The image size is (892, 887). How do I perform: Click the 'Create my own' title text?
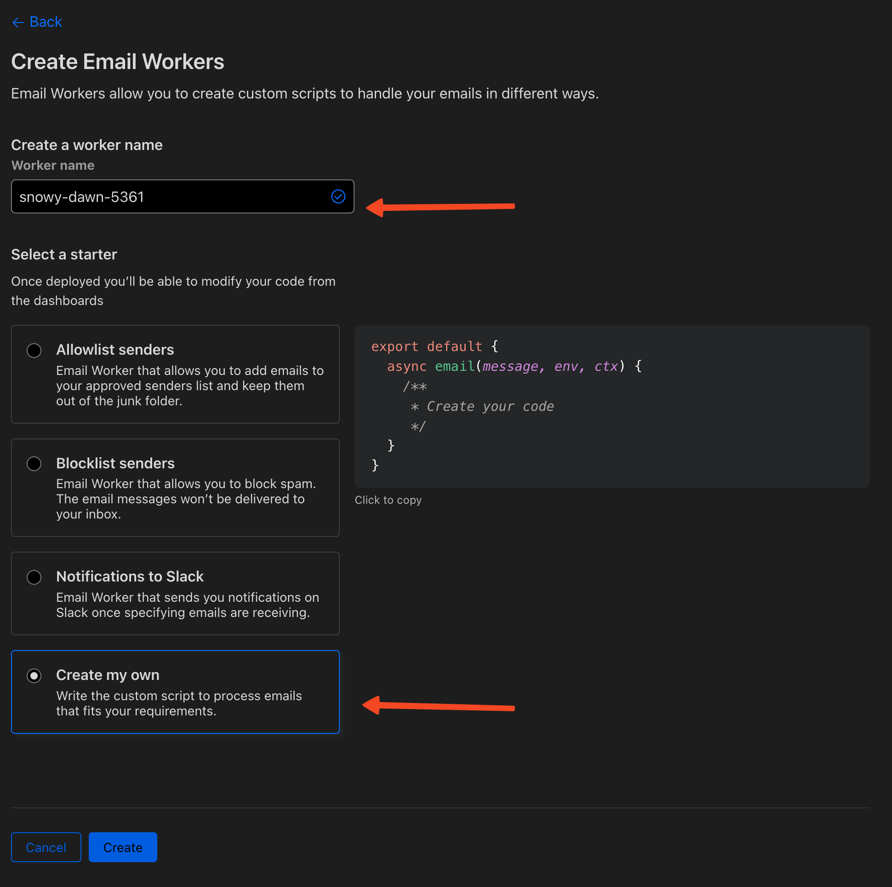click(108, 675)
